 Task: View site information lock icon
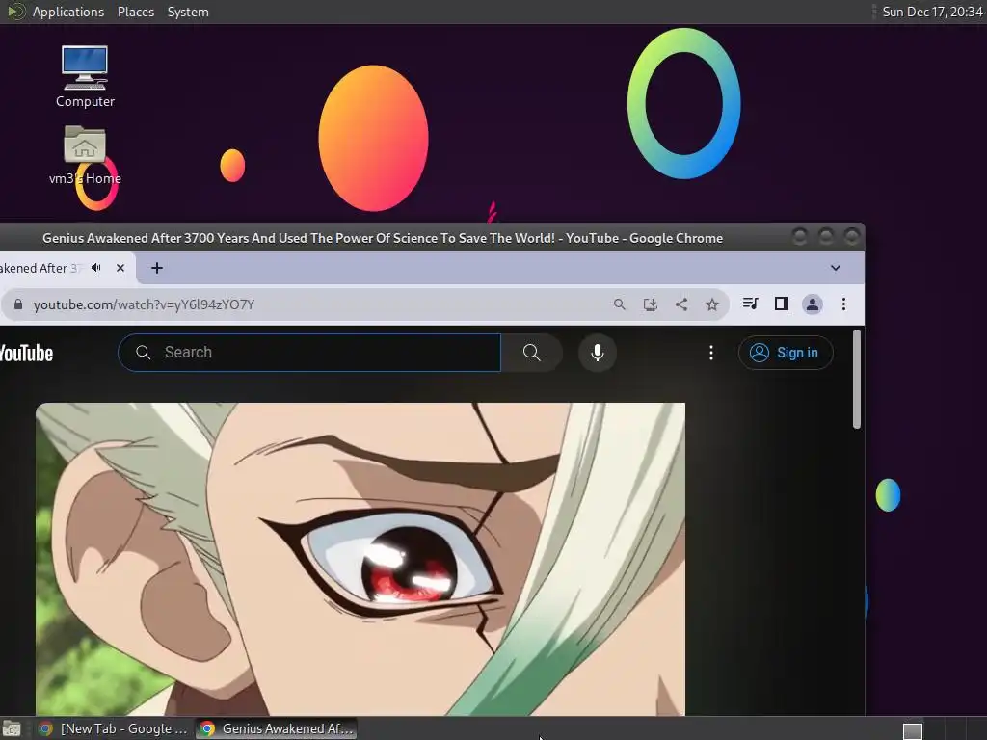pos(18,304)
